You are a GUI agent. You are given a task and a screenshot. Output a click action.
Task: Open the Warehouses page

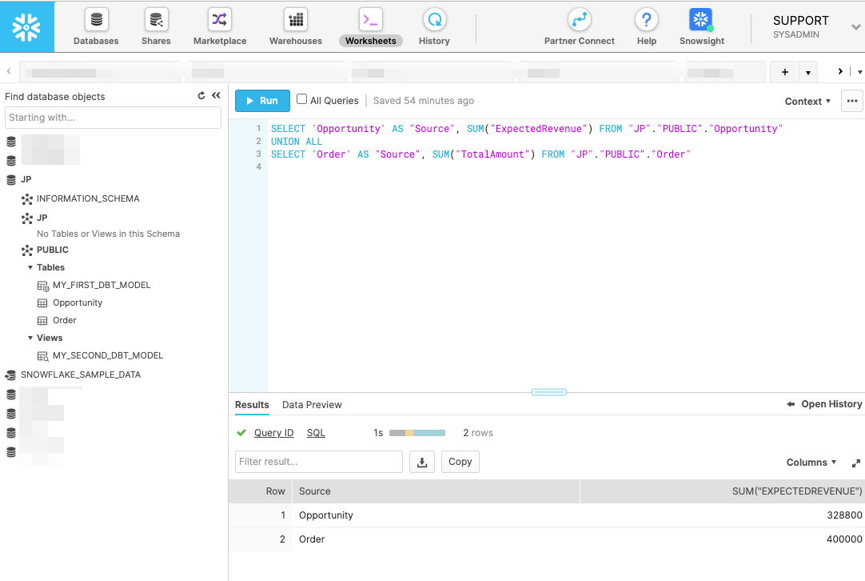coord(296,27)
